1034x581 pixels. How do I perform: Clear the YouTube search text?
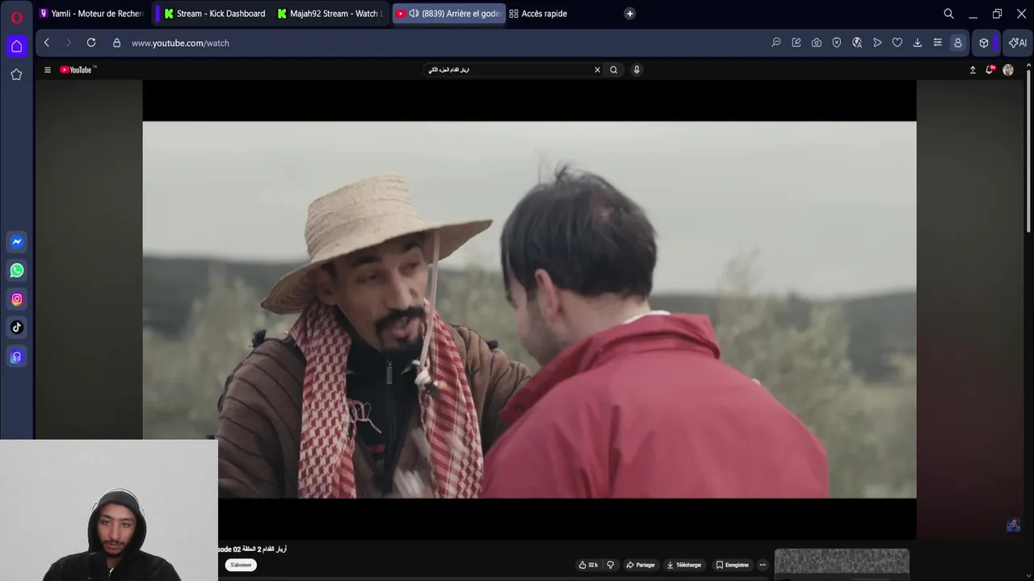coord(598,70)
